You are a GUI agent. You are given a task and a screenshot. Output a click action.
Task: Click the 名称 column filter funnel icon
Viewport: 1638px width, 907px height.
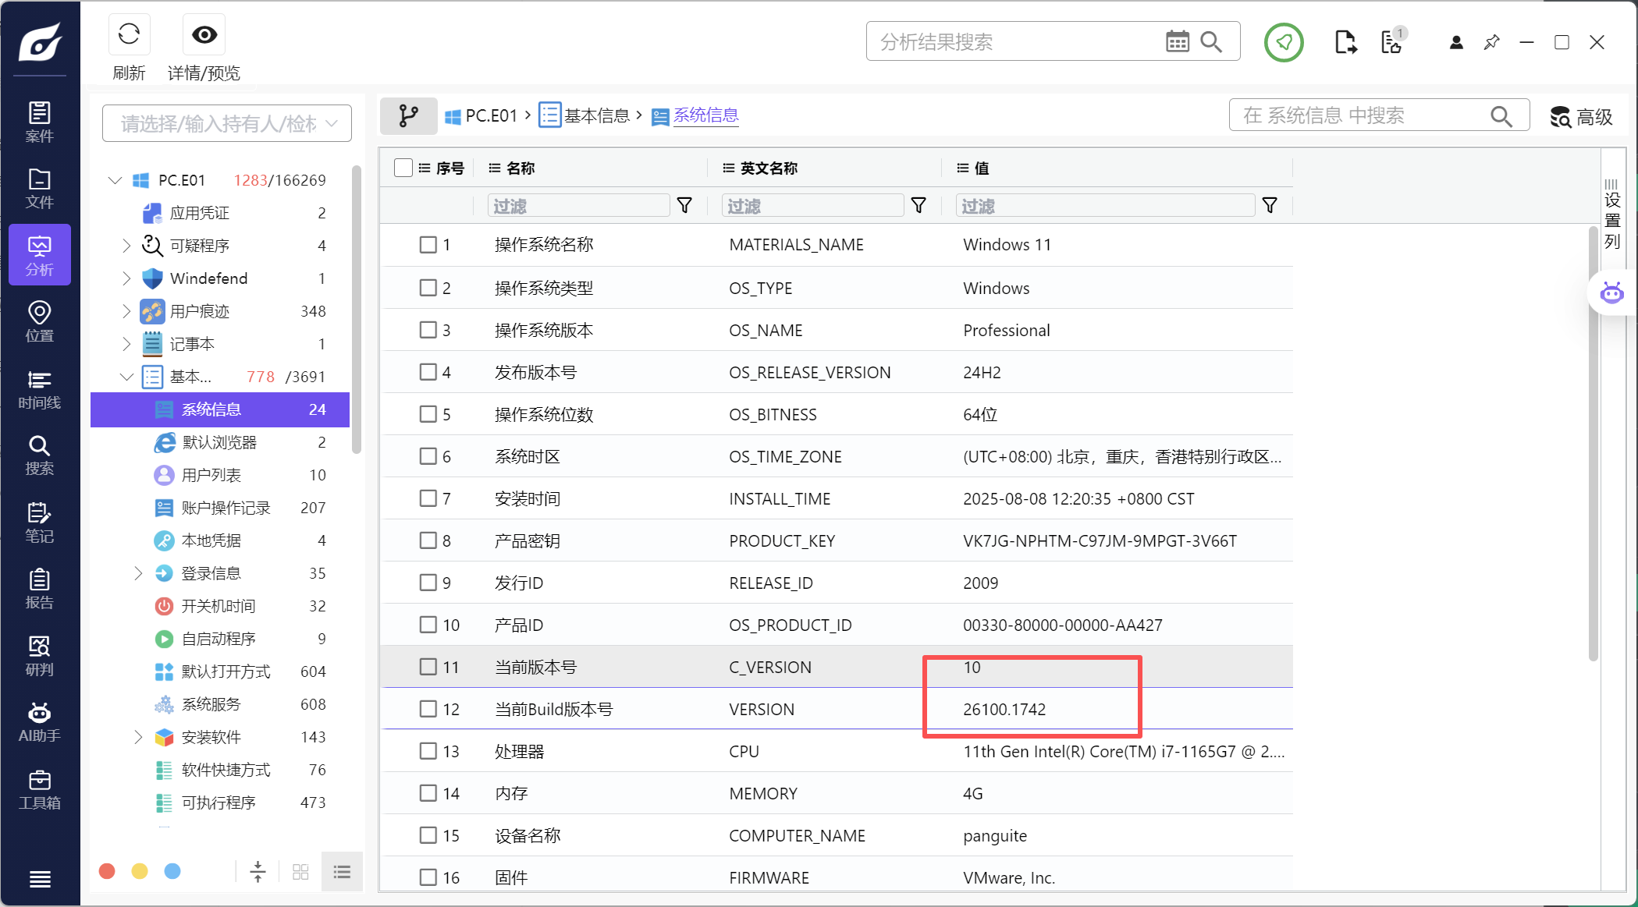684,205
